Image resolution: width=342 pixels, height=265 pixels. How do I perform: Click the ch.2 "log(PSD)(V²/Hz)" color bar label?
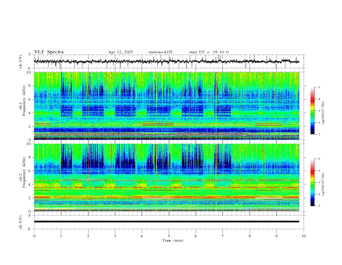pos(323,184)
